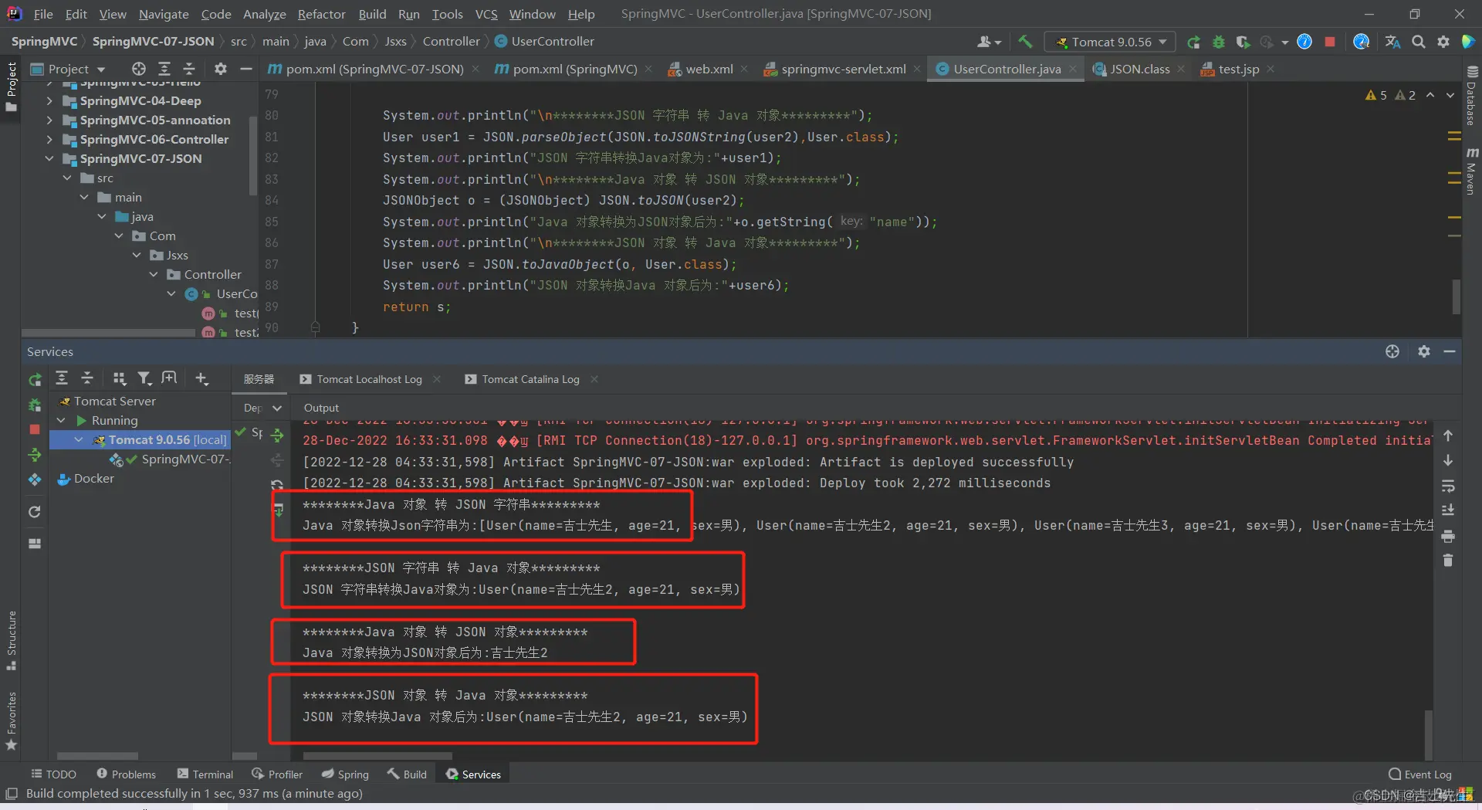Toggle the Favorites tool window
1482x810 pixels.
pyautogui.click(x=11, y=721)
